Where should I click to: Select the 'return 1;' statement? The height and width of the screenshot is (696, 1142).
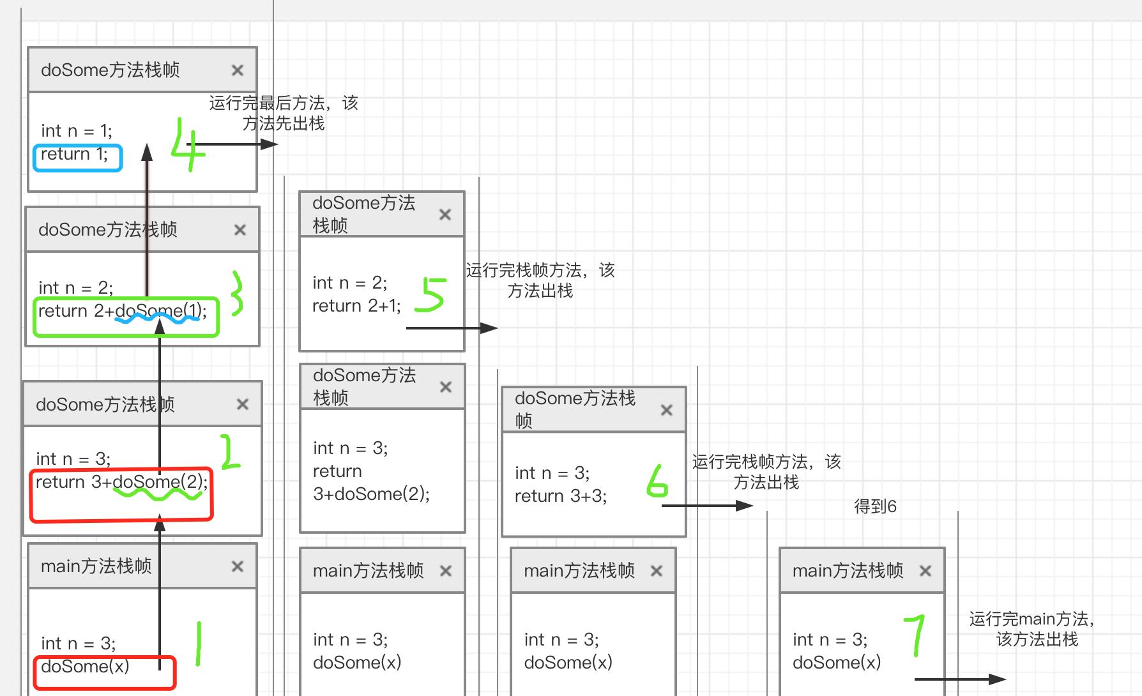[74, 154]
